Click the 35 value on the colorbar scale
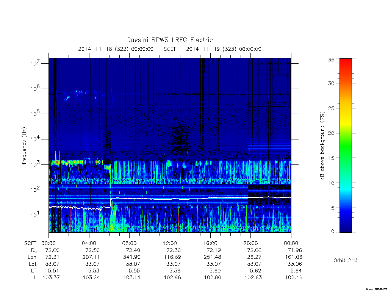 pyautogui.click(x=331, y=59)
